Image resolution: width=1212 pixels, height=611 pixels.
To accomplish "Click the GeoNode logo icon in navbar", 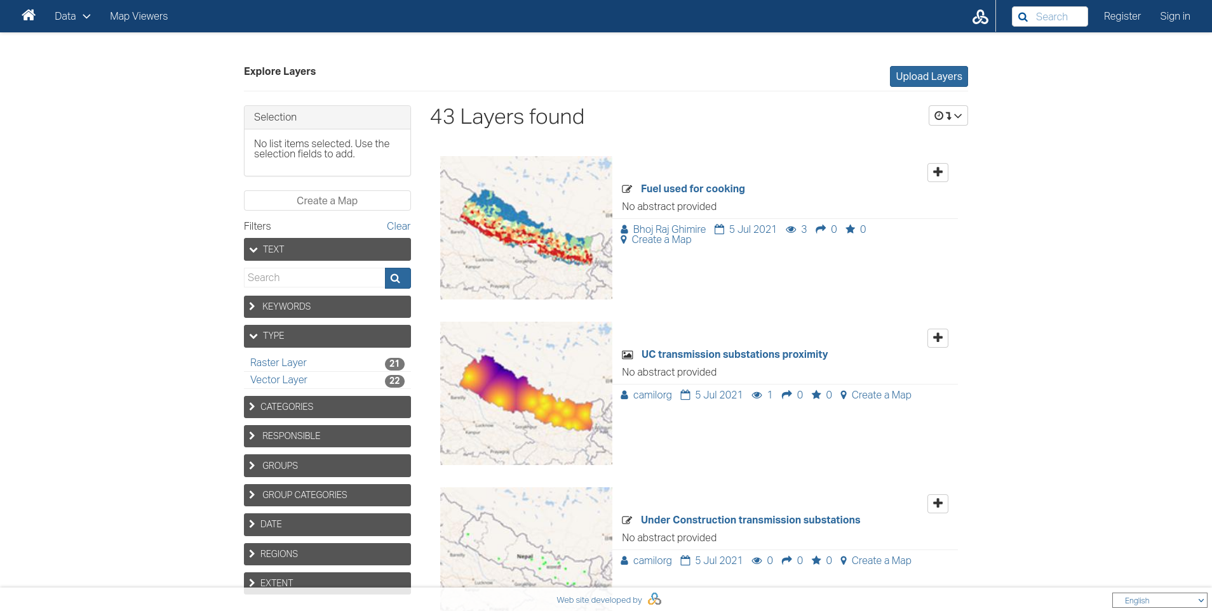I will pyautogui.click(x=980, y=16).
